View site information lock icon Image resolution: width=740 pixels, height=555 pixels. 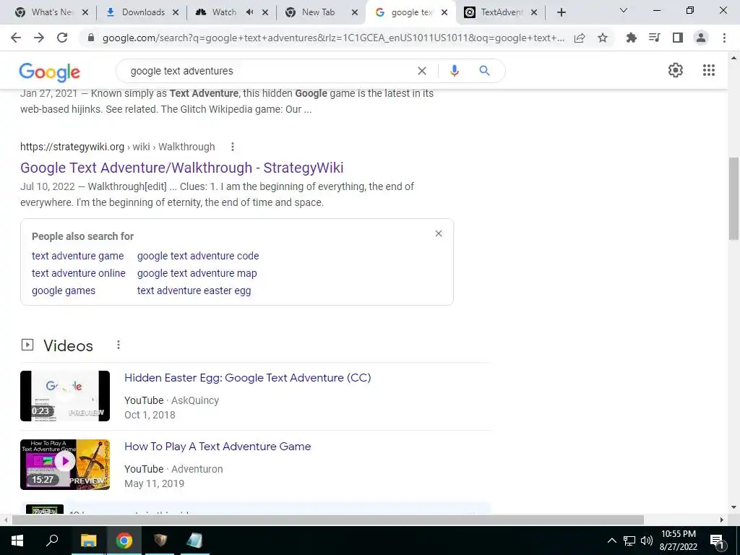tap(91, 38)
